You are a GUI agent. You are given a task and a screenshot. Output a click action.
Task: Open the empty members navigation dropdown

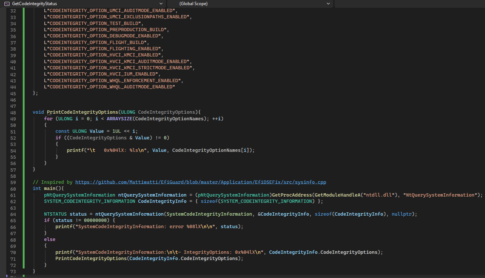point(410,3)
